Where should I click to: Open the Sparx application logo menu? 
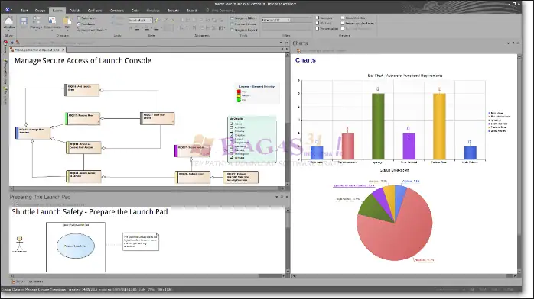pyautogui.click(x=8, y=9)
